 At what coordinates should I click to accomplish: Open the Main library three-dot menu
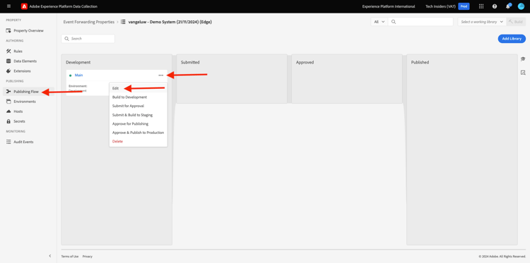coord(161,75)
